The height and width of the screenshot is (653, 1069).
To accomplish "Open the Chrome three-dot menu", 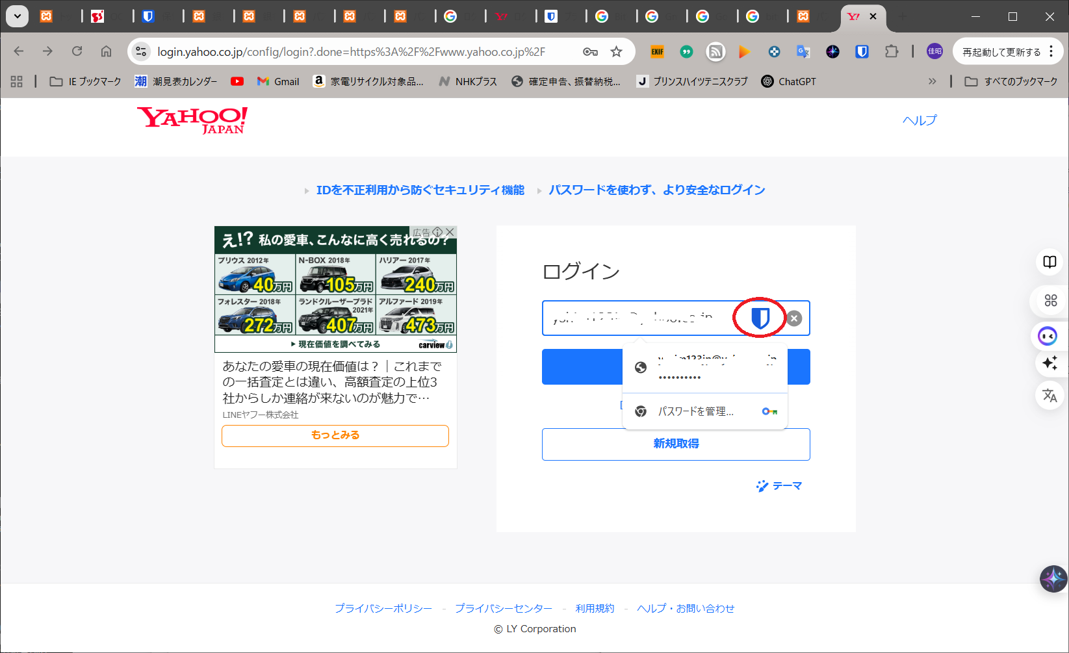I will (x=1051, y=51).
